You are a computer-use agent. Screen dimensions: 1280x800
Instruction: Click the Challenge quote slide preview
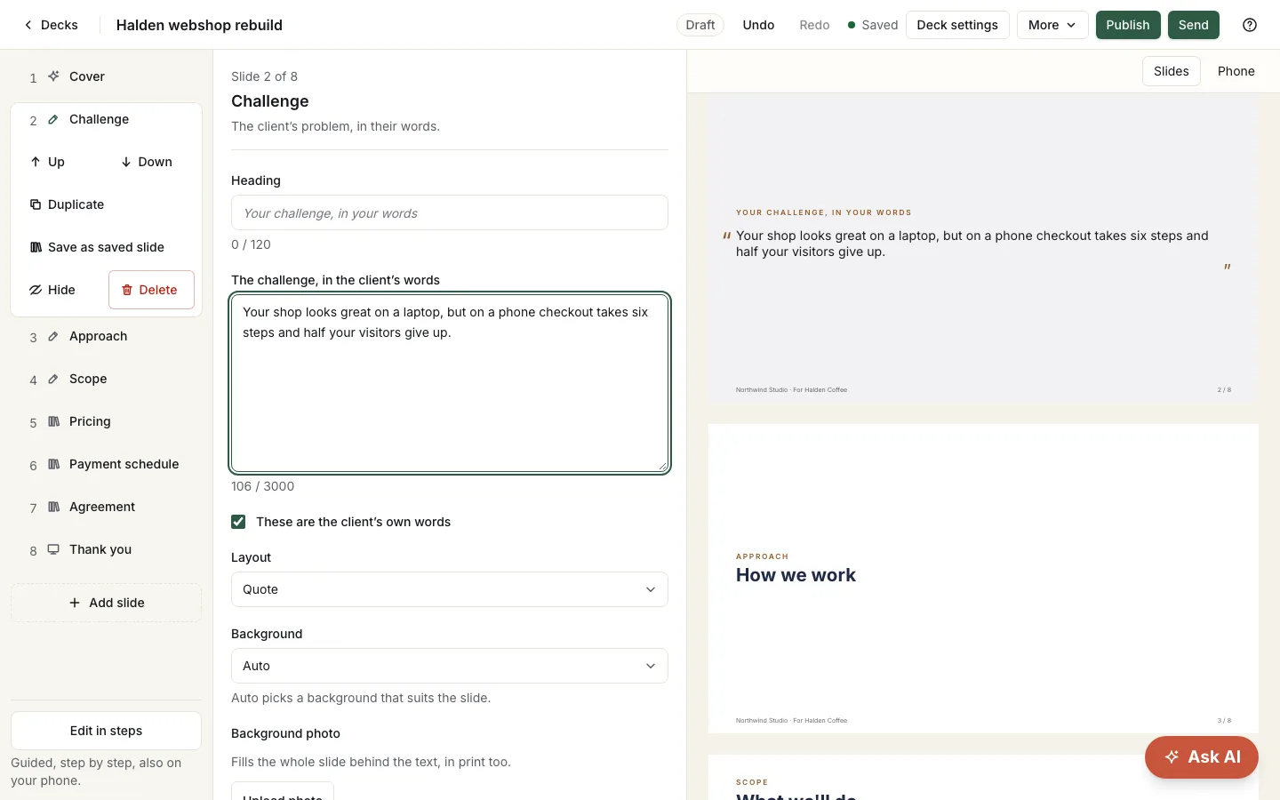click(x=983, y=248)
